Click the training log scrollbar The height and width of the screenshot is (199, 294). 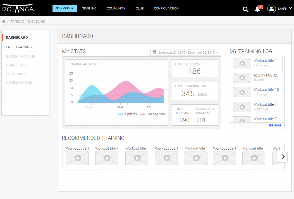pyautogui.click(x=283, y=64)
